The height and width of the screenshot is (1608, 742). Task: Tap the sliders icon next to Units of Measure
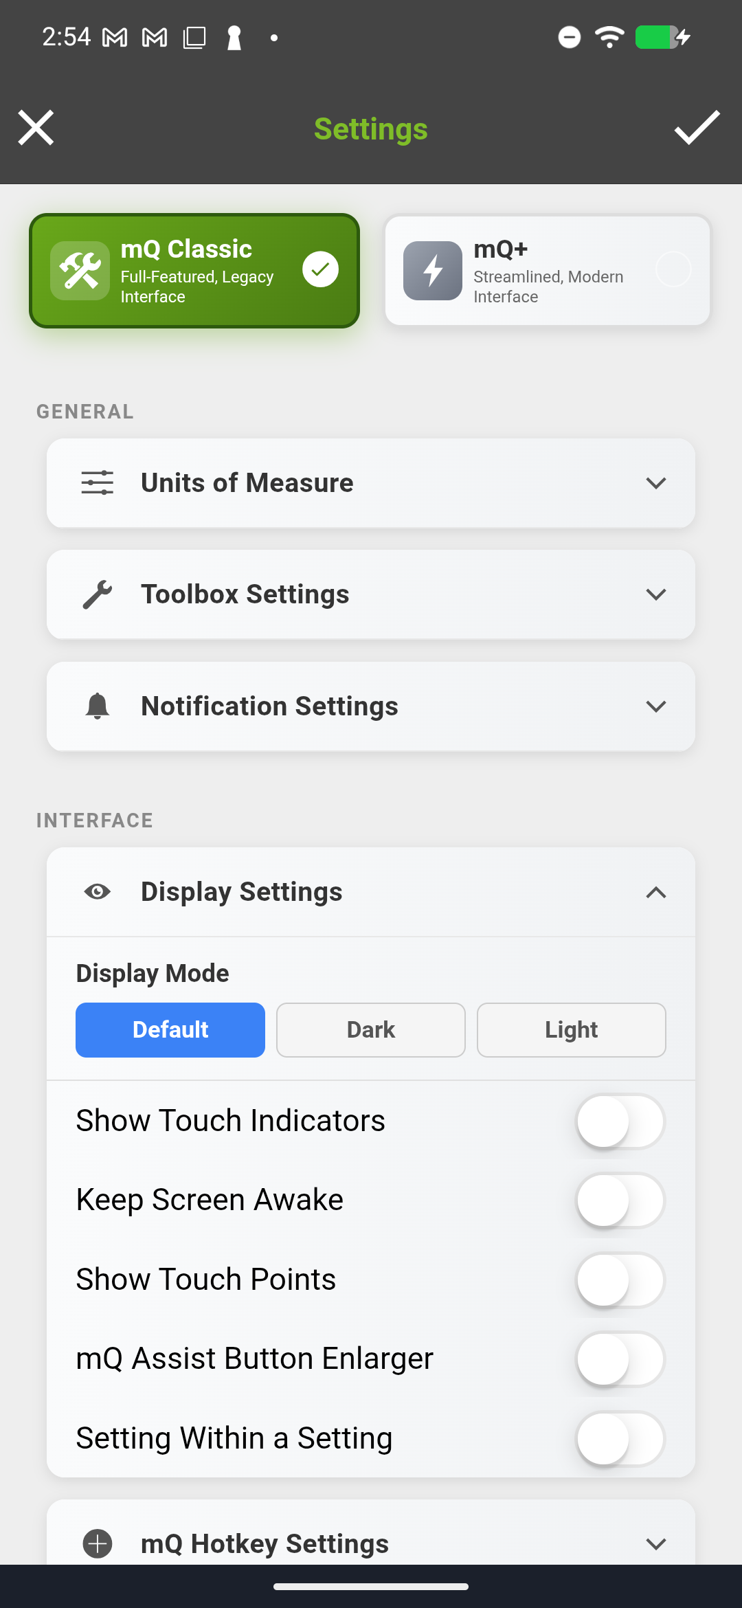(x=97, y=482)
